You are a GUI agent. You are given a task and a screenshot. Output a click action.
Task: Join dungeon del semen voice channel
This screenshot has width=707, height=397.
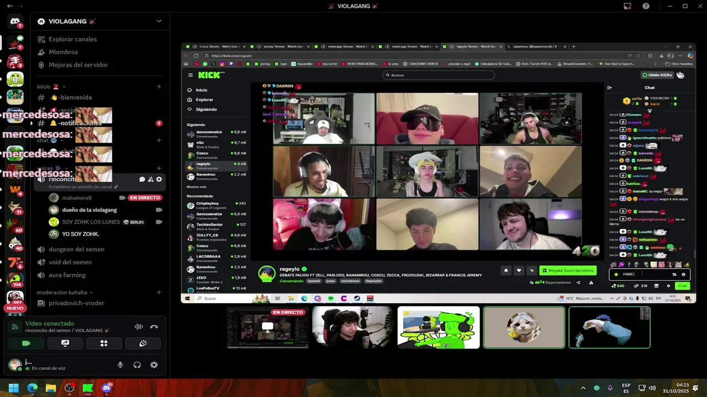(76, 249)
